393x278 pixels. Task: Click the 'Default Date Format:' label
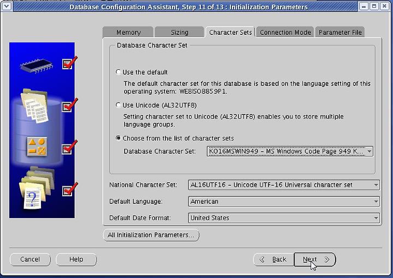coord(140,218)
